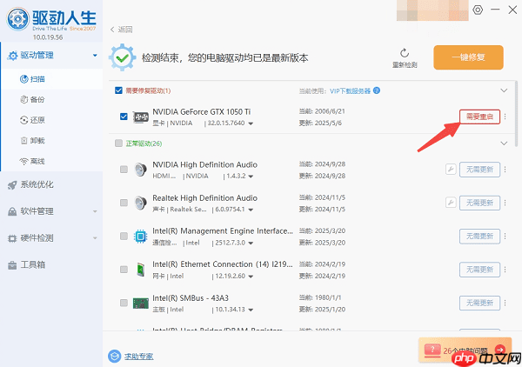Expand the 硬件检测 sidebar arrow

click(x=95, y=238)
